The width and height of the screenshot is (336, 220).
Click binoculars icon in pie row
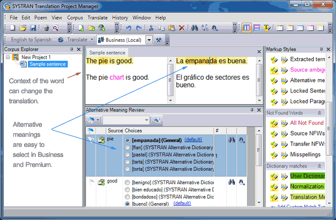[231, 140]
